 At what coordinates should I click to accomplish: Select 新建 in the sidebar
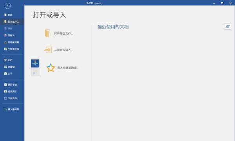coord(8,14)
